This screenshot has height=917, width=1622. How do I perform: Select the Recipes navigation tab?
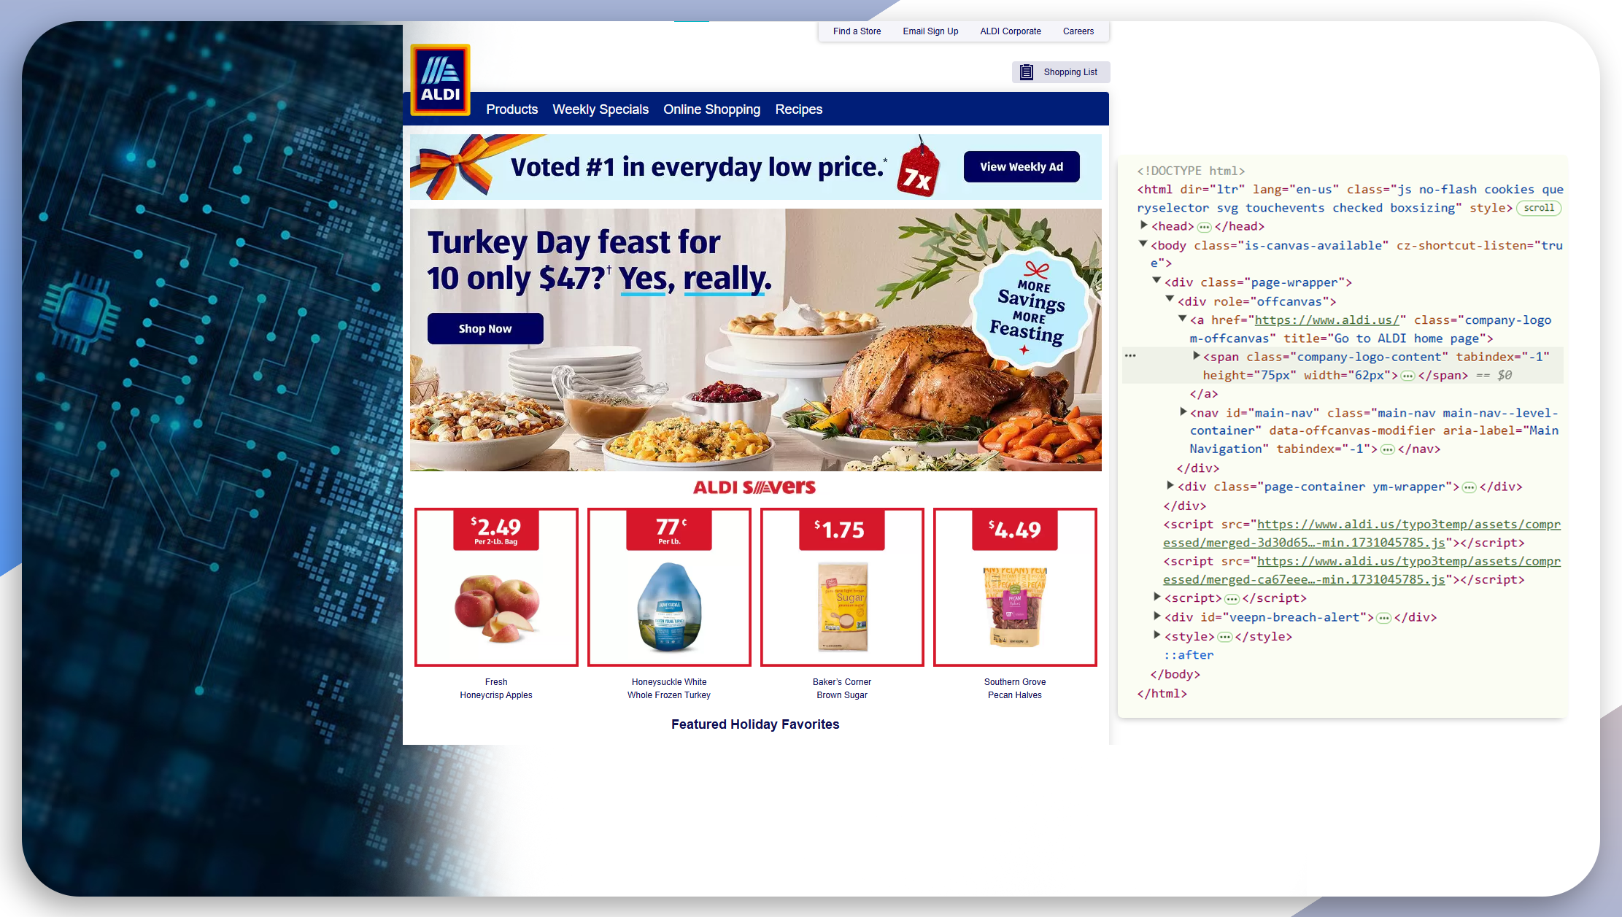pyautogui.click(x=799, y=109)
